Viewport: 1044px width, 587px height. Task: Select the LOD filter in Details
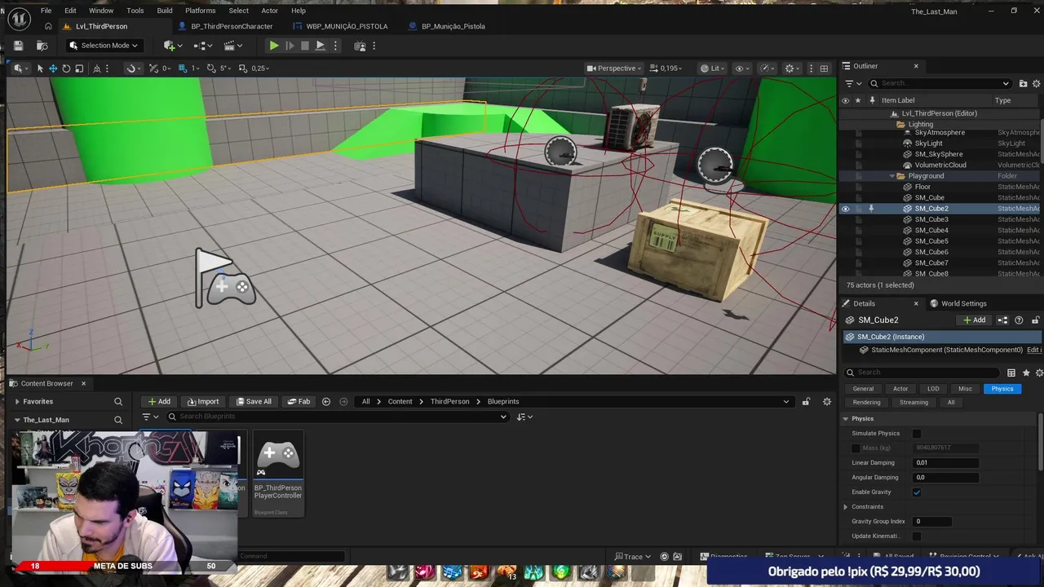pyautogui.click(x=933, y=389)
